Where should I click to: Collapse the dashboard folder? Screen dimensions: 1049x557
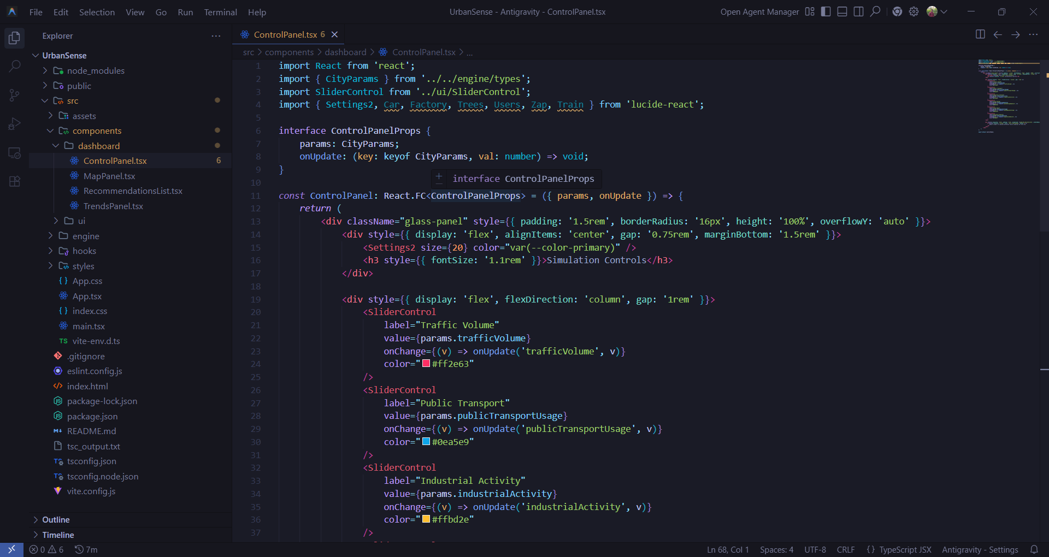point(98,146)
